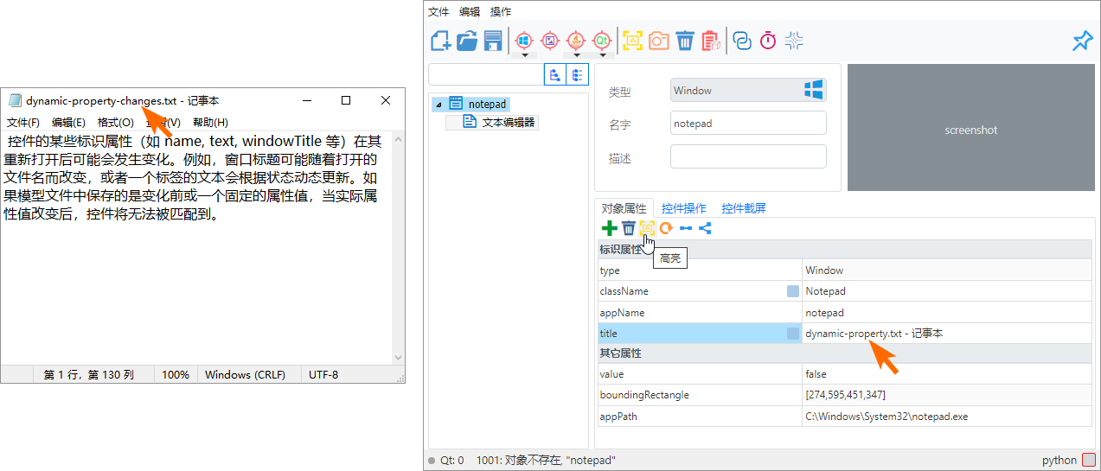Select 文本编辑器 tree item
1101x471 pixels.
click(508, 123)
